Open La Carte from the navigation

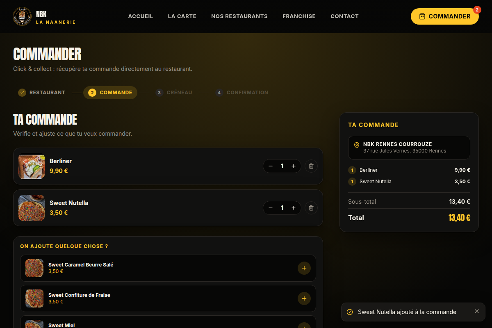point(182,16)
